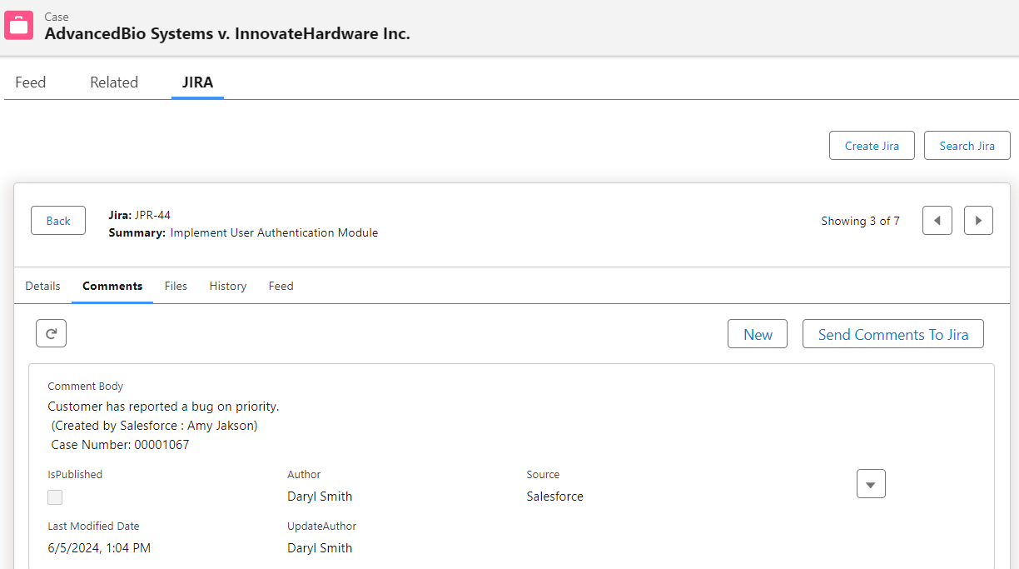
Task: Switch to the Feed case tab
Action: pyautogui.click(x=31, y=82)
